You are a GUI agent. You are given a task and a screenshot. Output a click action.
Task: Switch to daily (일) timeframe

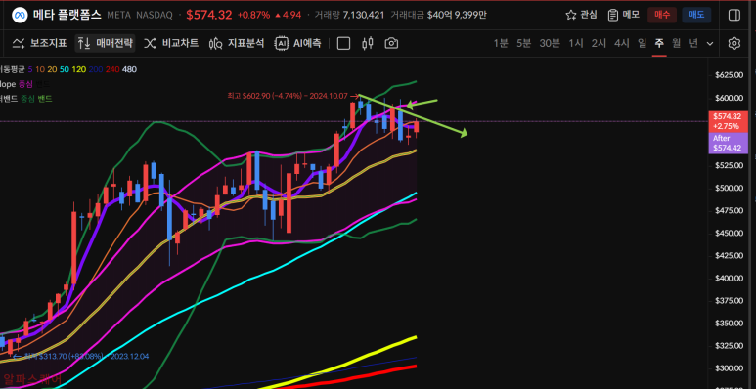[x=642, y=43]
